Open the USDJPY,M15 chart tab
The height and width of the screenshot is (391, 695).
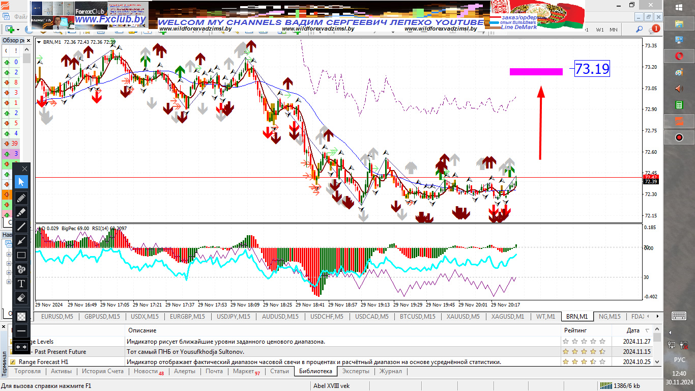(x=234, y=317)
